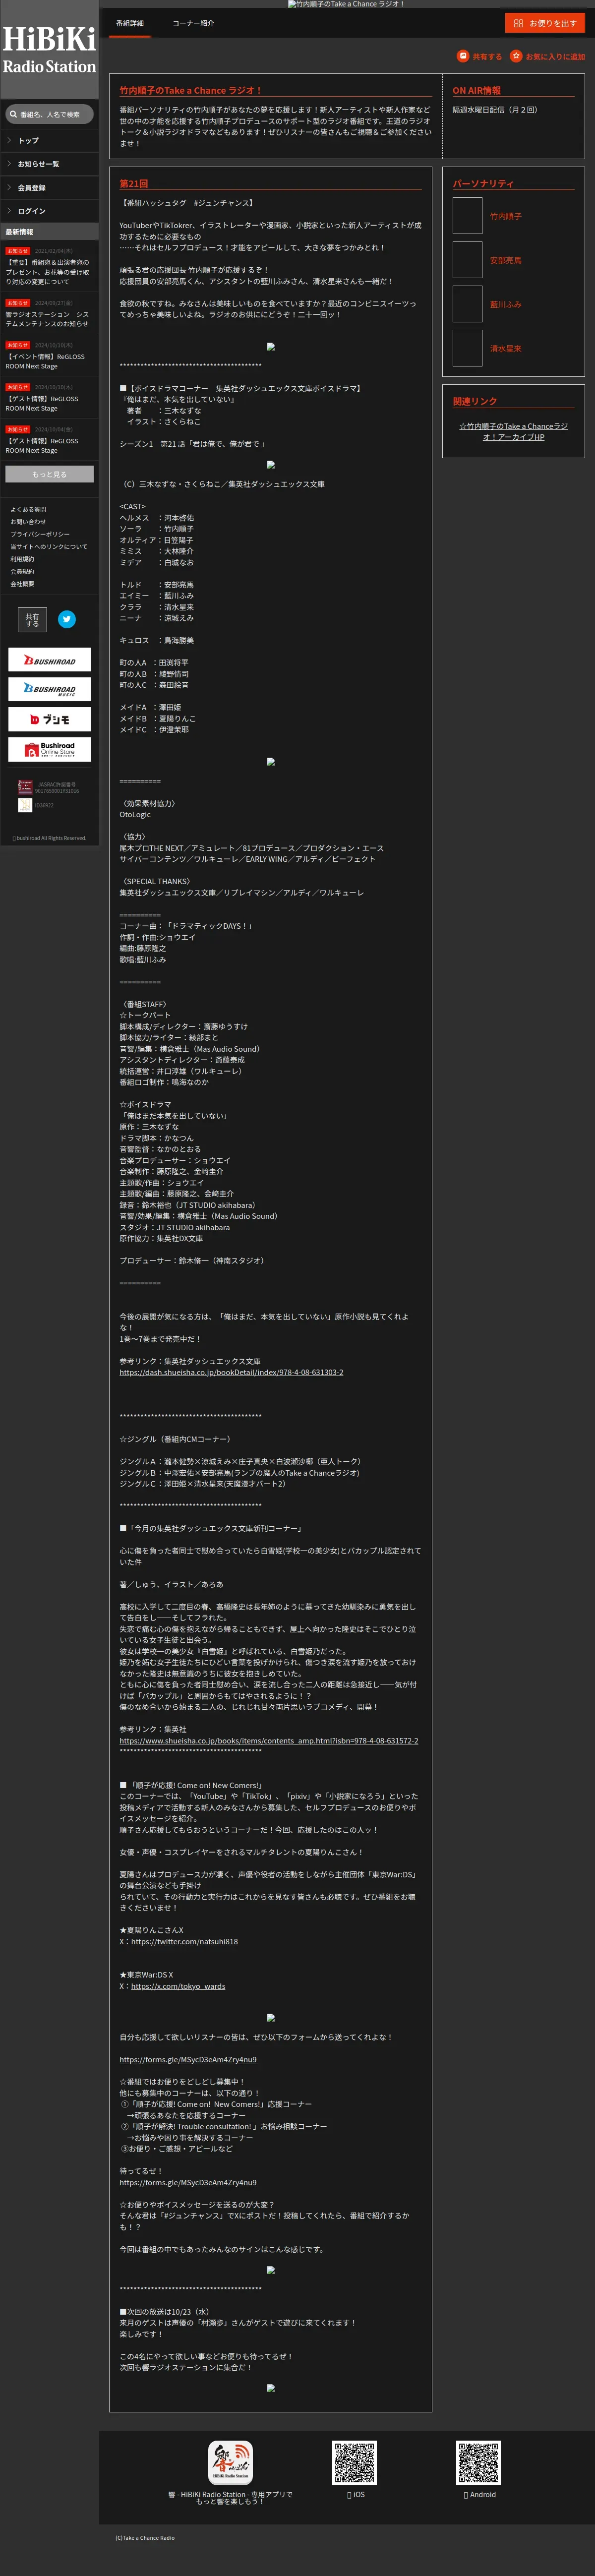Screen dimensions: 595x2576
Task: Click 竹内順子's personality thumbnail
Action: [x=467, y=216]
